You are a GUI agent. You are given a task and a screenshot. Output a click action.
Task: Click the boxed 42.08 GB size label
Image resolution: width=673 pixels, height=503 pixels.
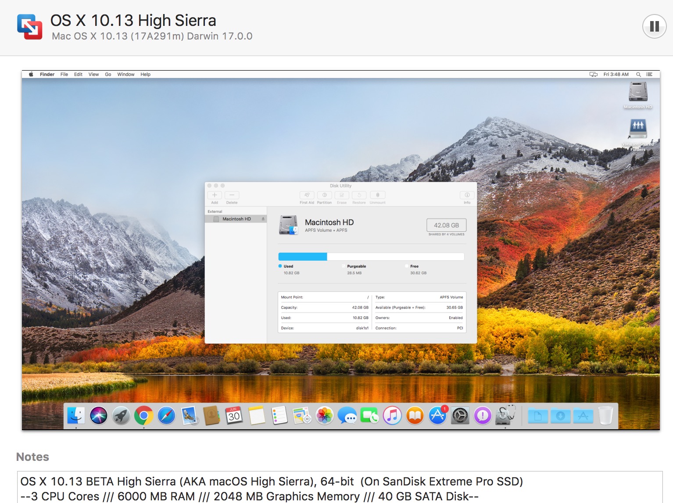446,225
